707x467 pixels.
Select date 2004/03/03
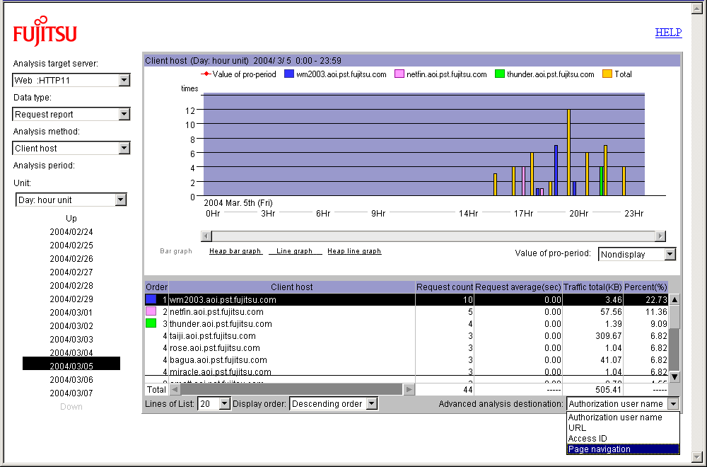click(71, 340)
